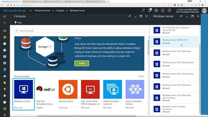Select Windows Server 2016 - Nano Server
Viewport: 208px width, 117px height.
tap(174, 75)
